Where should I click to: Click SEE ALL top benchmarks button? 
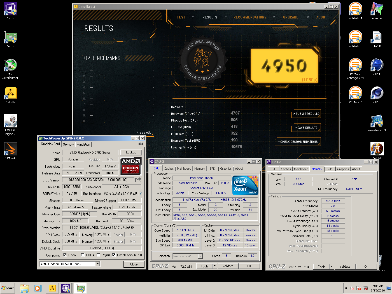coord(143,132)
